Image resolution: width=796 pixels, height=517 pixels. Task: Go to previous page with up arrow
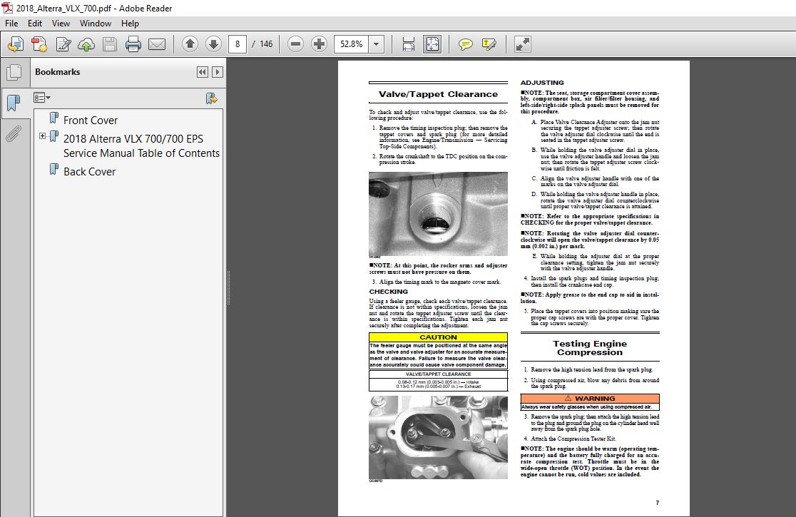click(190, 44)
